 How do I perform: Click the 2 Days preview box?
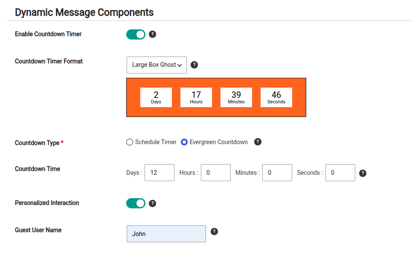156,97
